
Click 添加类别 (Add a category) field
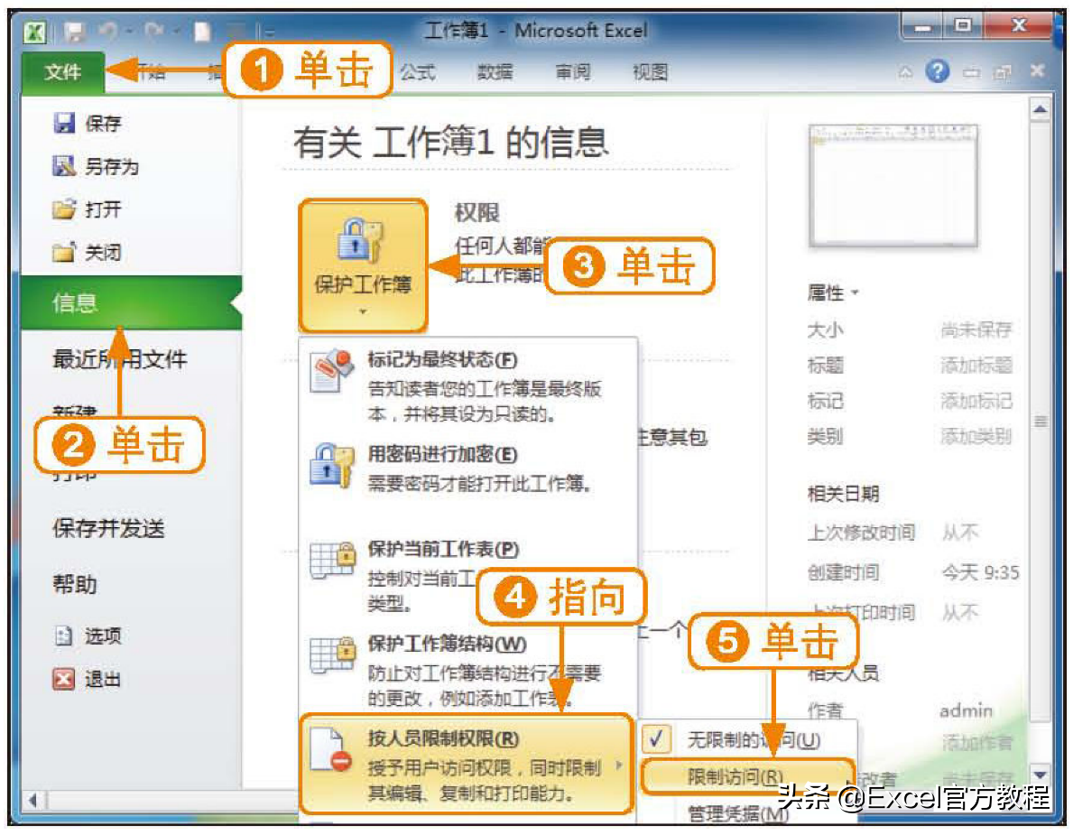976,436
